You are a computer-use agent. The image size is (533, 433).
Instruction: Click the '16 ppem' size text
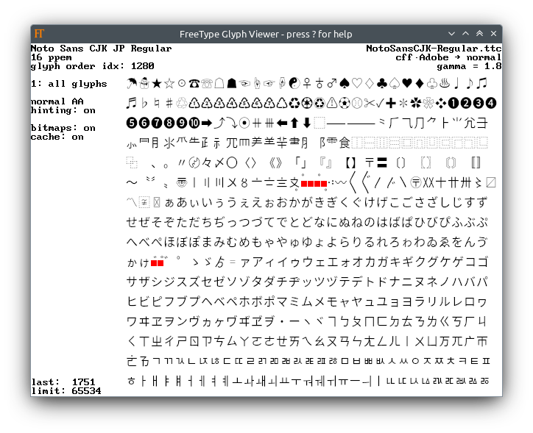click(52, 57)
